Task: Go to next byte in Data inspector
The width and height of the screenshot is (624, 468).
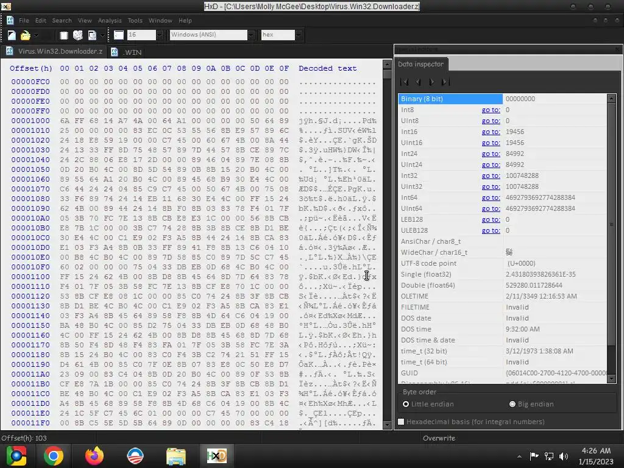Action: point(431,82)
